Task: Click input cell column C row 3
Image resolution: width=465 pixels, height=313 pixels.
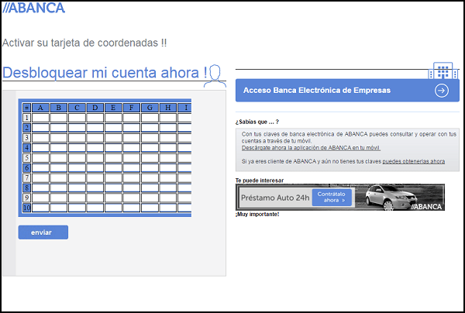Action: (77, 138)
